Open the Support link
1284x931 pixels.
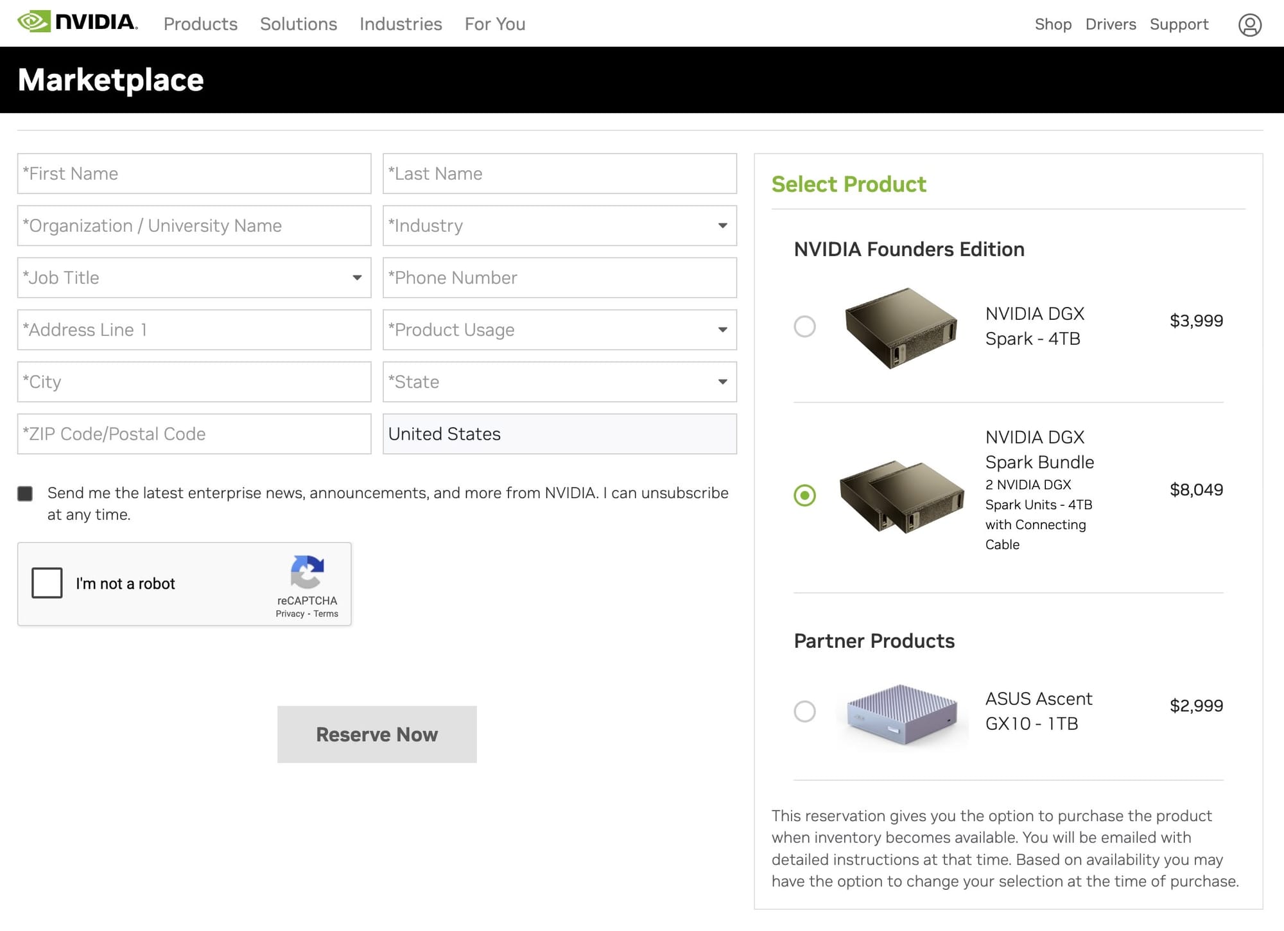(1179, 24)
